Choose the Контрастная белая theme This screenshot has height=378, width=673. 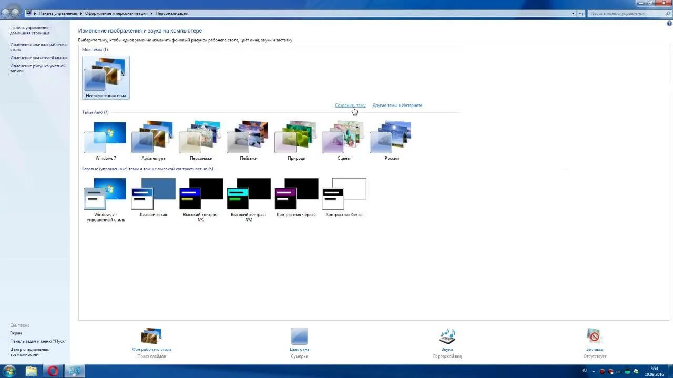[x=344, y=197]
